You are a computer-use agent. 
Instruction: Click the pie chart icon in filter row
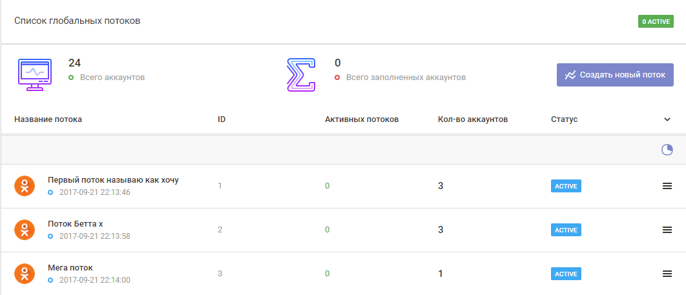point(667,150)
